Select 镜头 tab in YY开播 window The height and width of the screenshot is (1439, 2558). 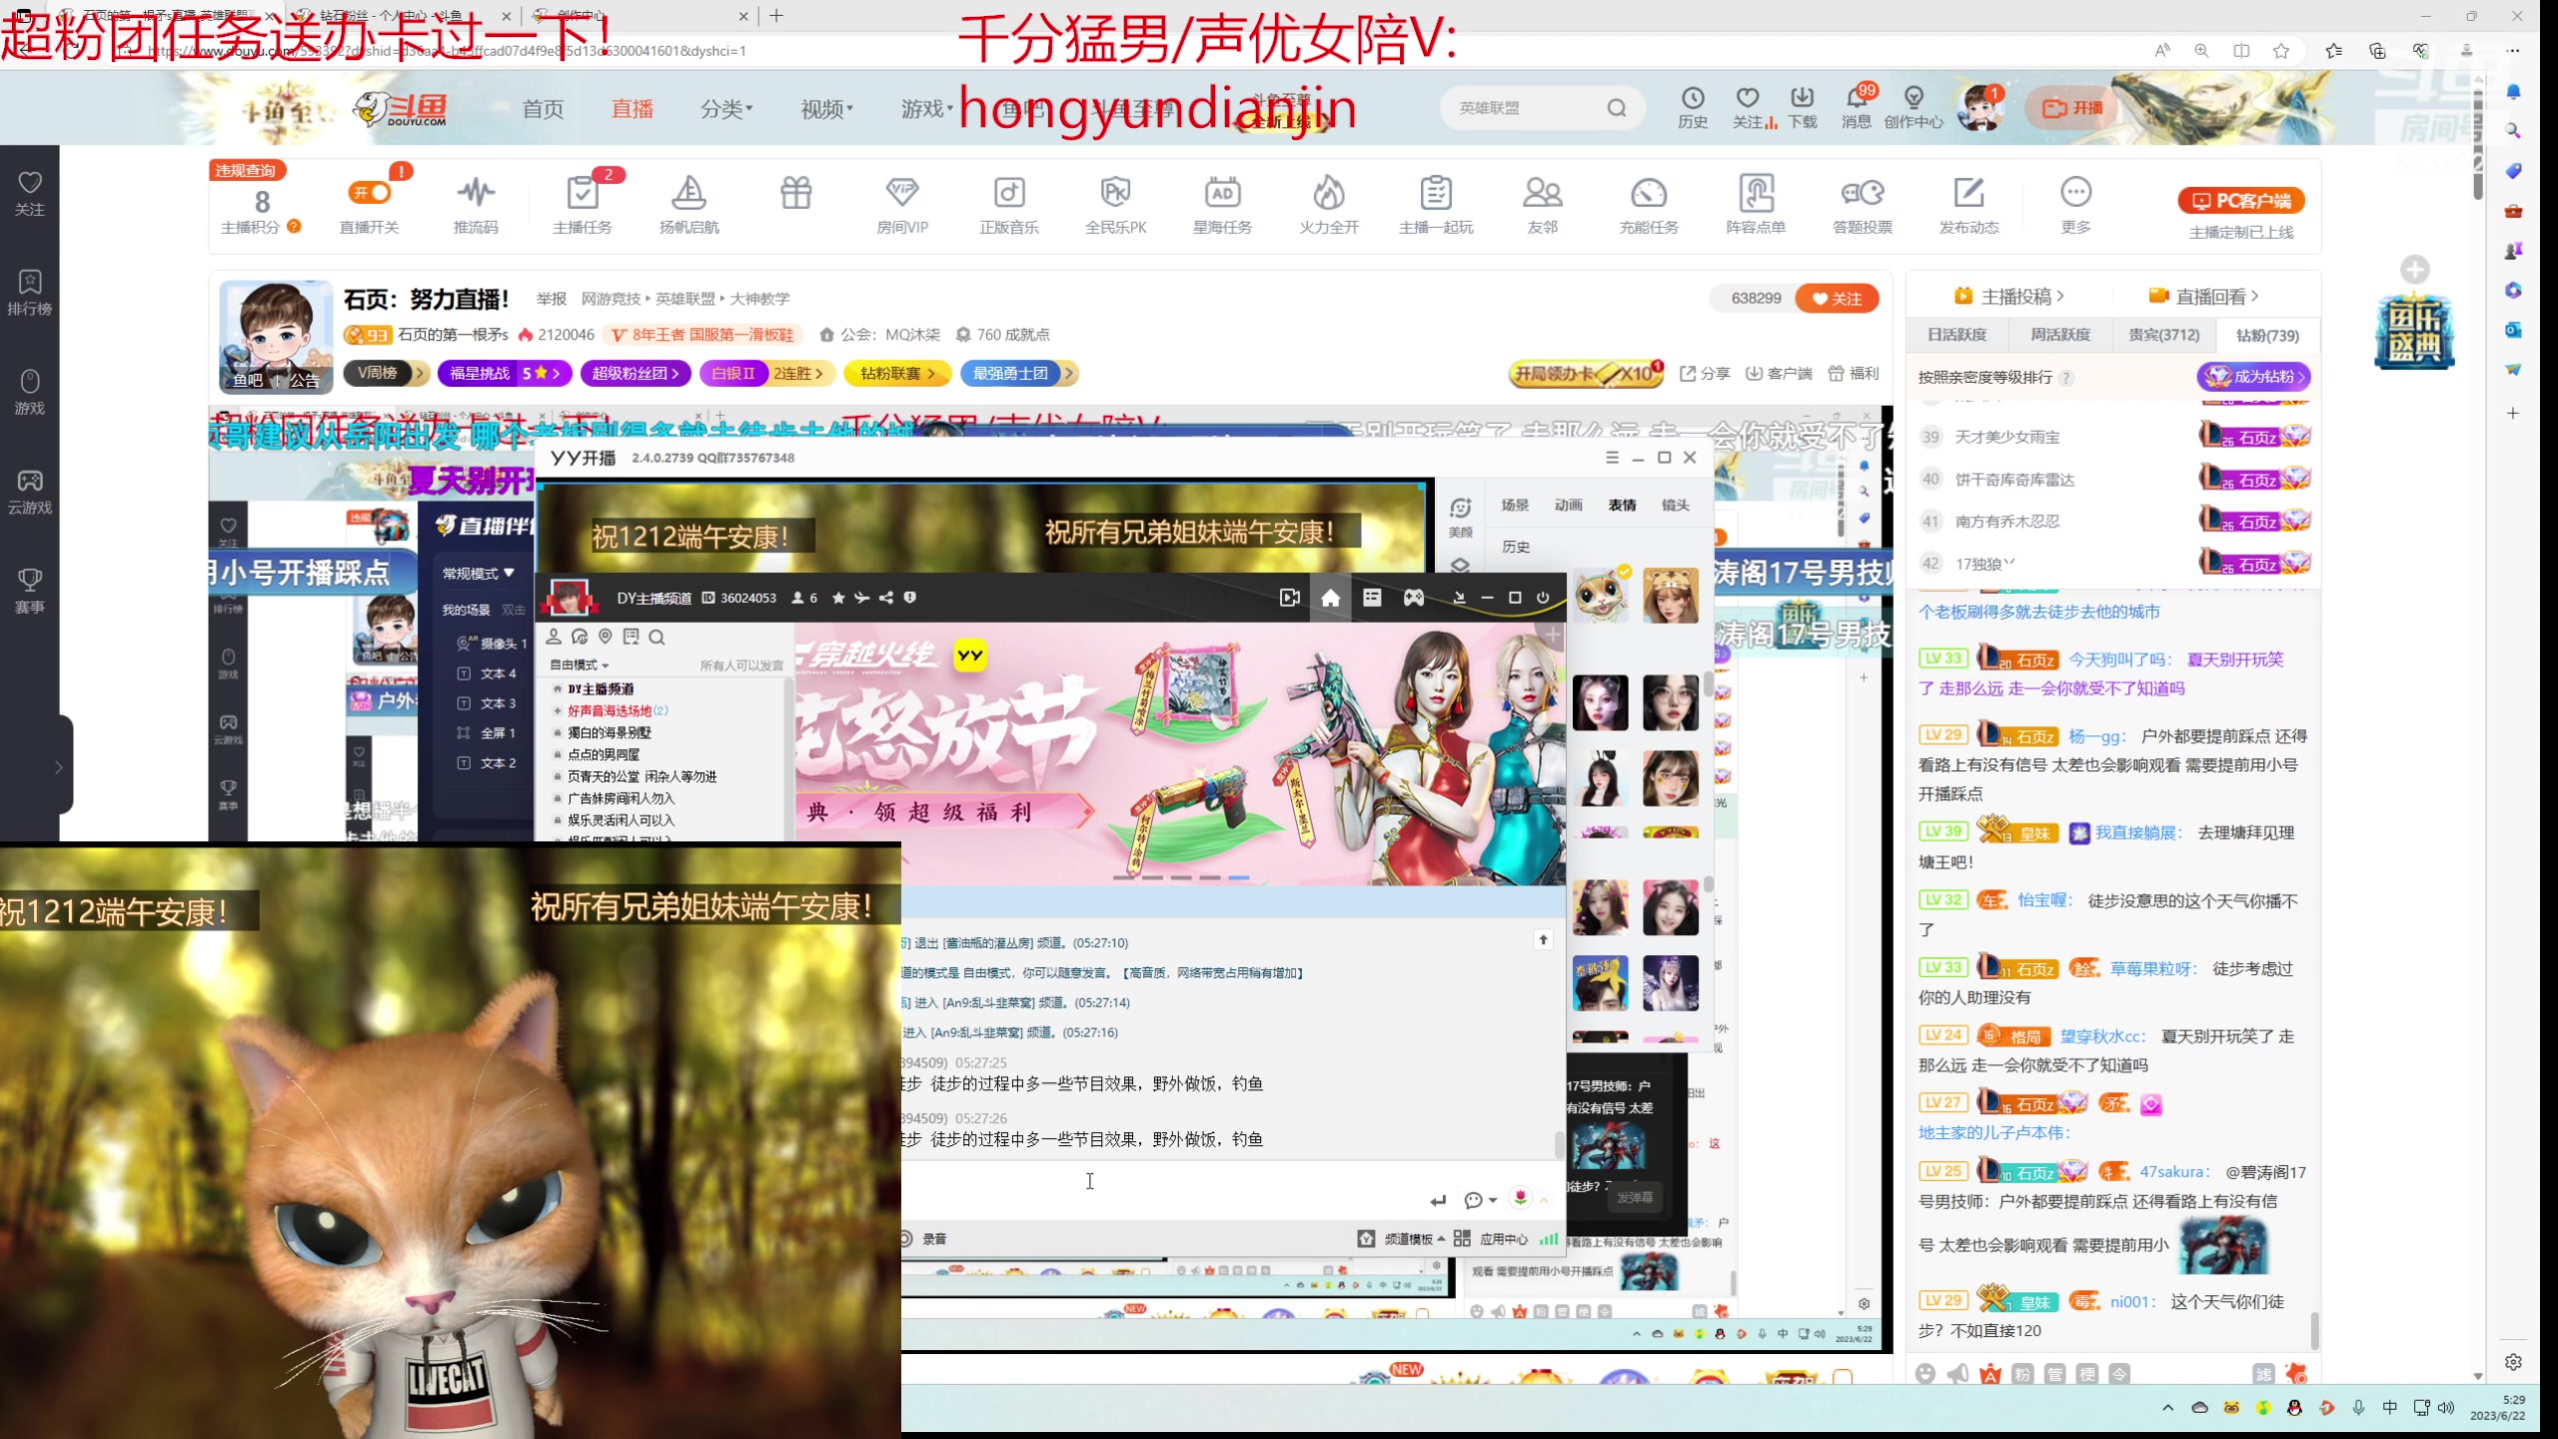[1676, 505]
